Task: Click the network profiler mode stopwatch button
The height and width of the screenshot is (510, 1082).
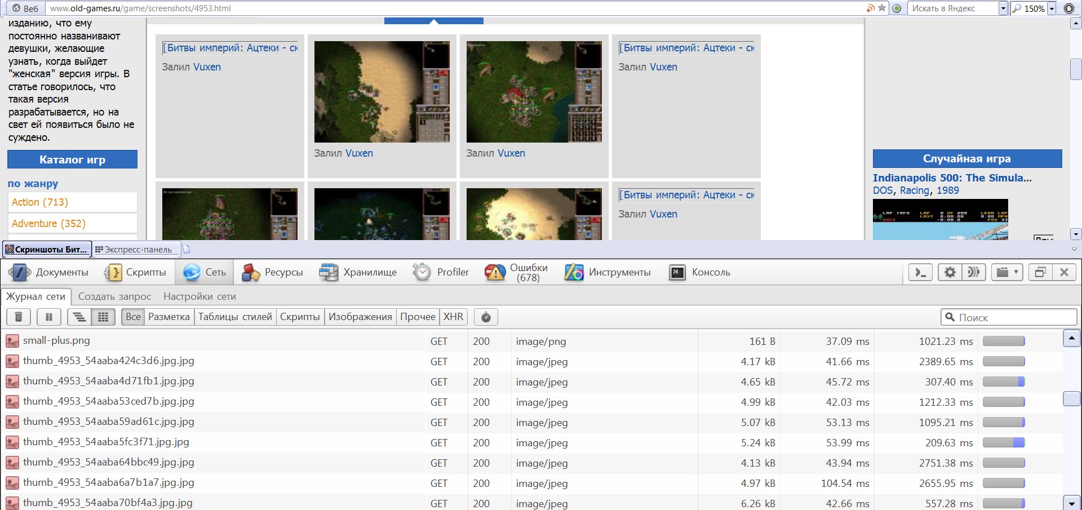Action: pyautogui.click(x=486, y=317)
